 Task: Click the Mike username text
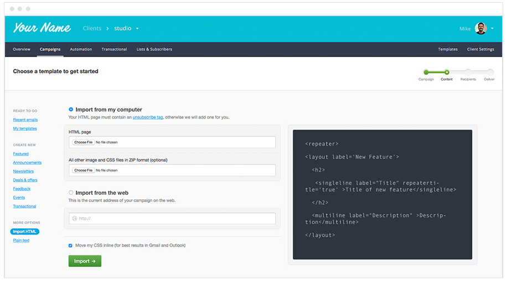tap(465, 29)
